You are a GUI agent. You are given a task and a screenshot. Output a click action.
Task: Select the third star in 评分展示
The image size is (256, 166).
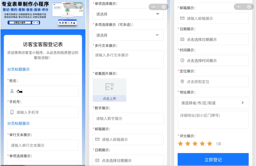(x=195, y=143)
